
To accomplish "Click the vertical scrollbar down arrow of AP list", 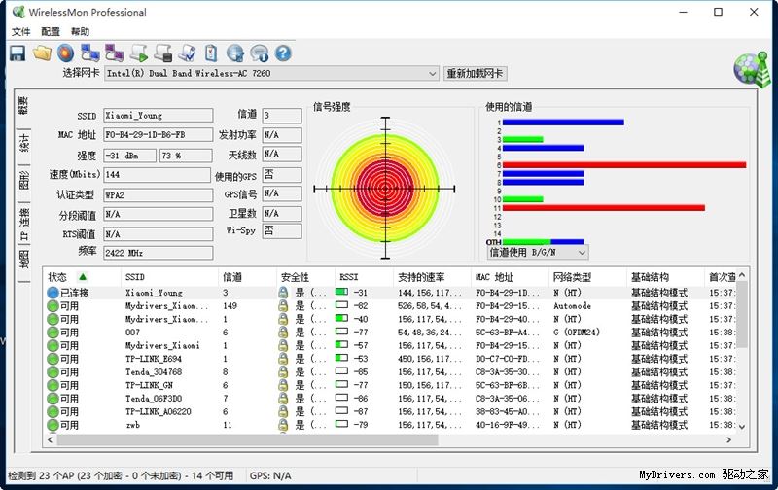I will tap(742, 426).
